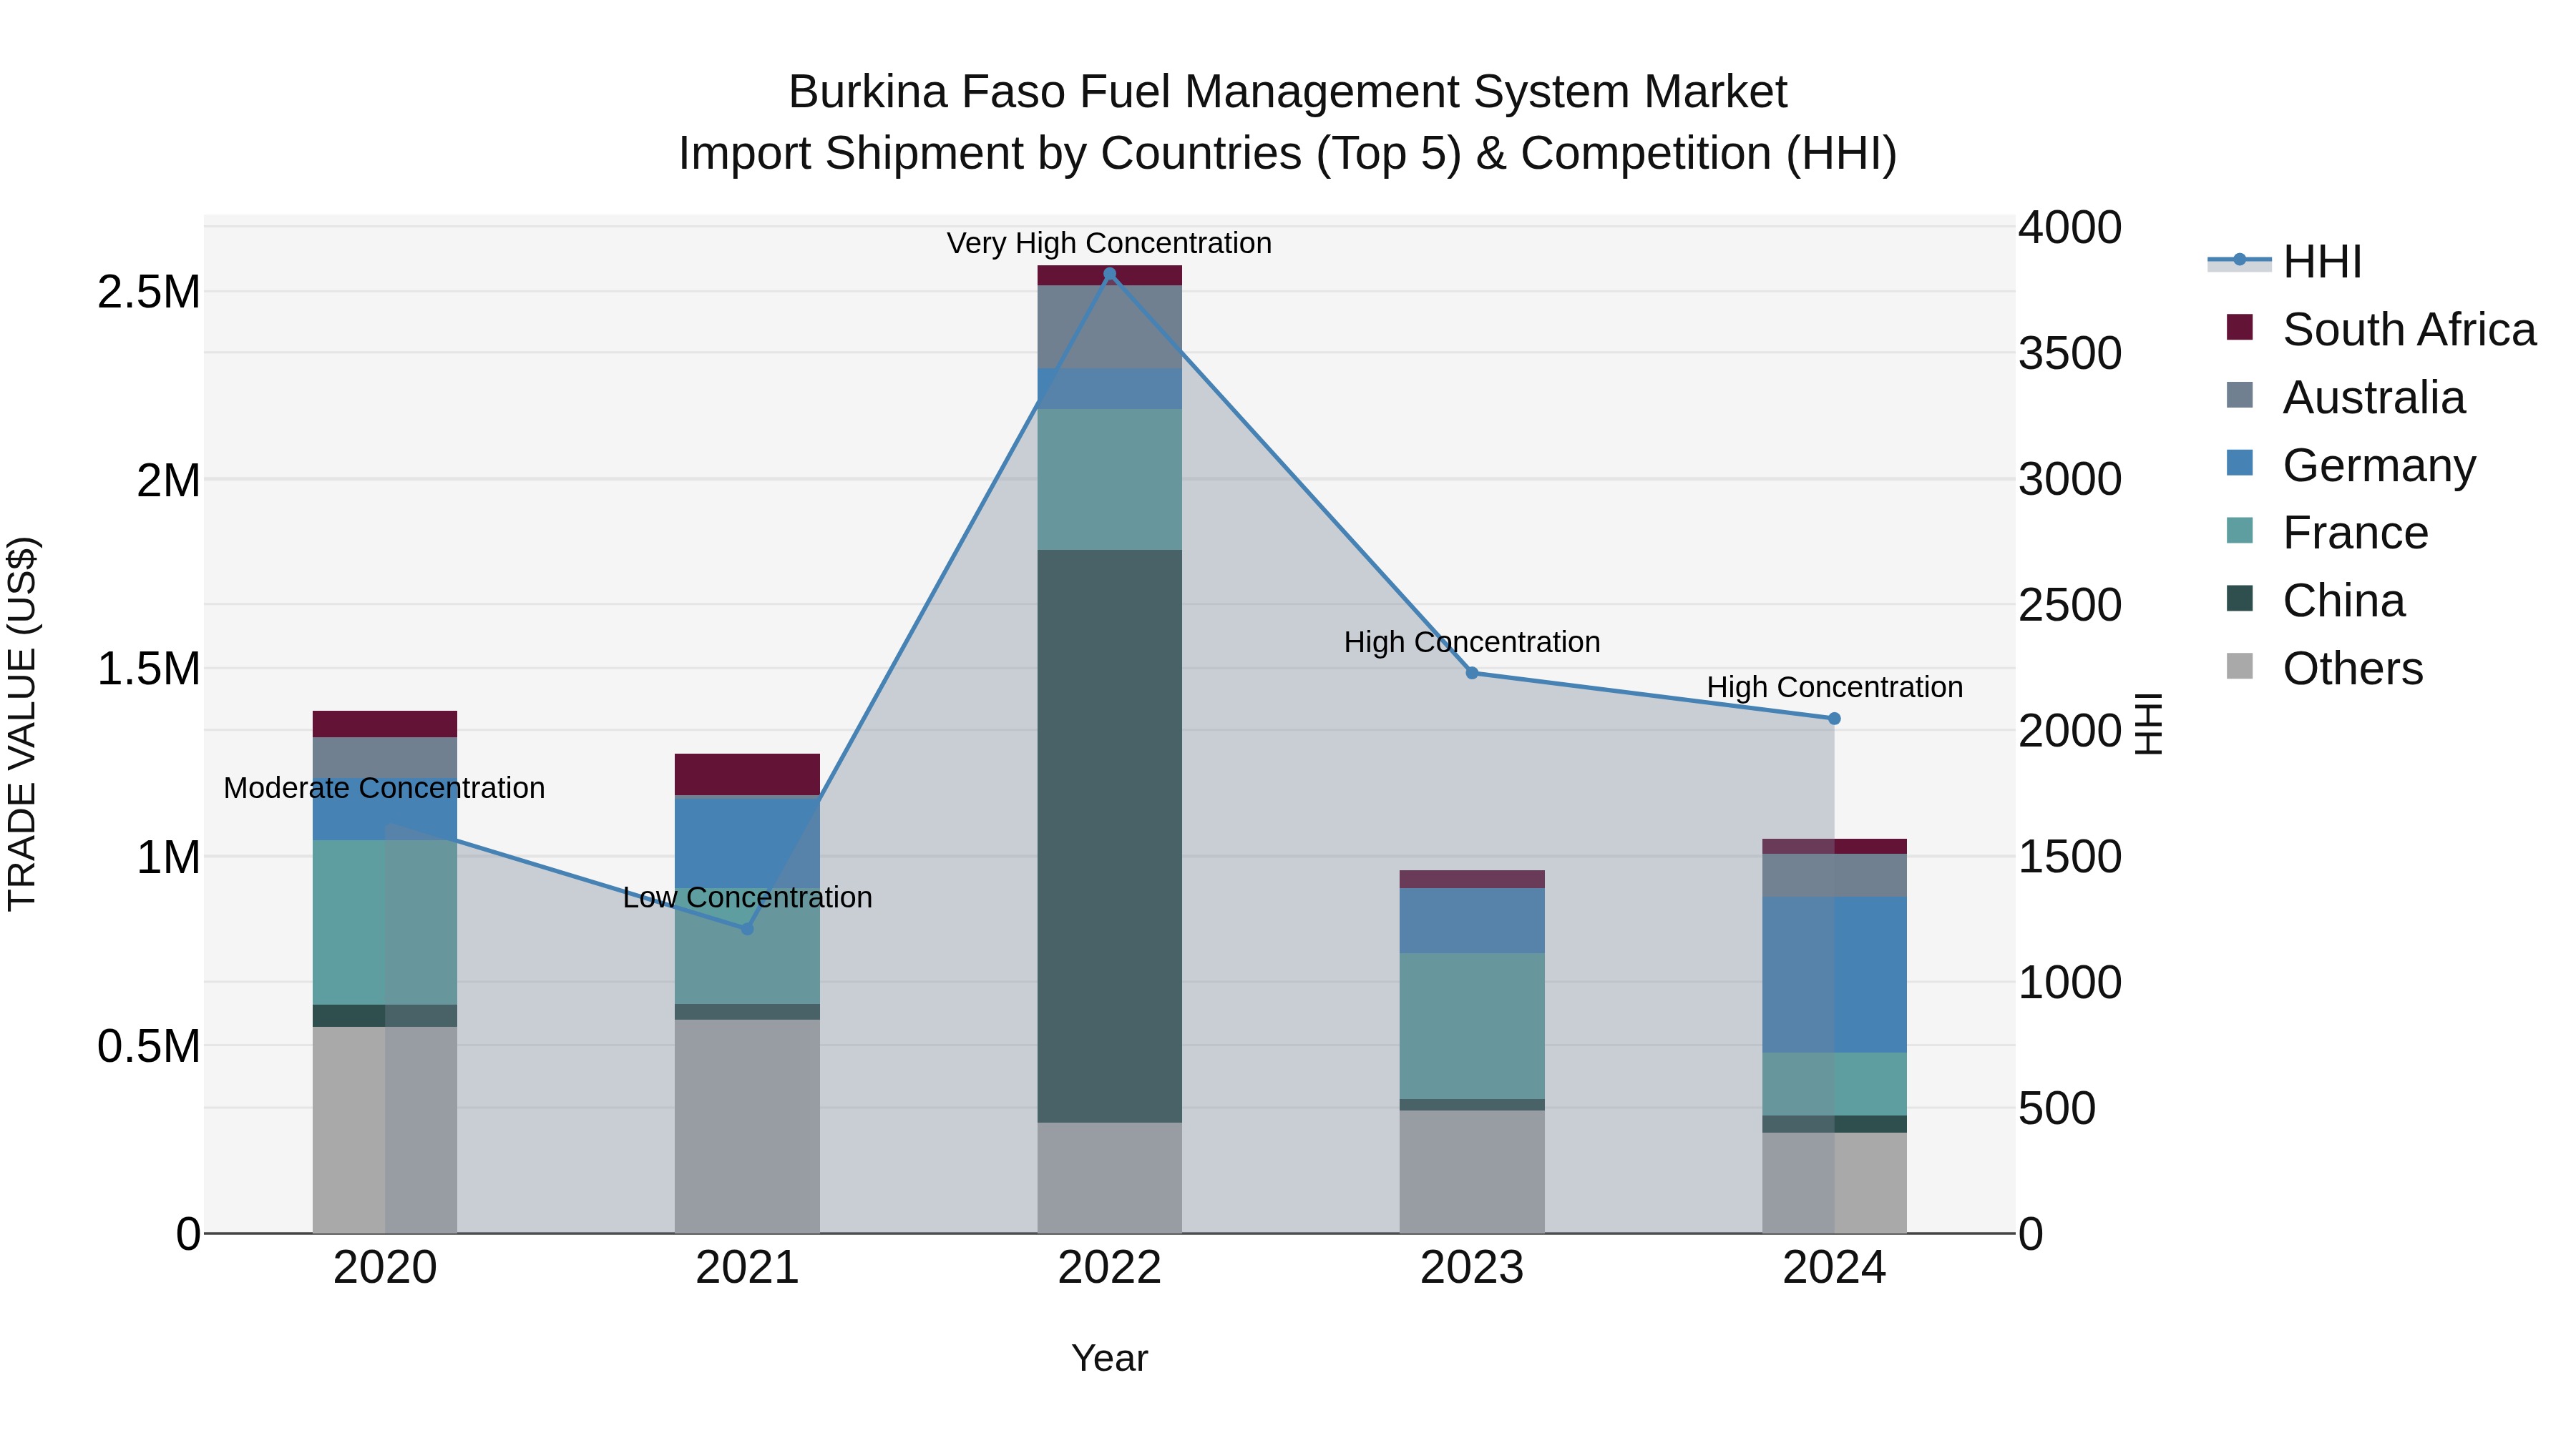Click 'High Concentration' label above 2023
Screen dimensions: 2576x1448
pos(1472,641)
